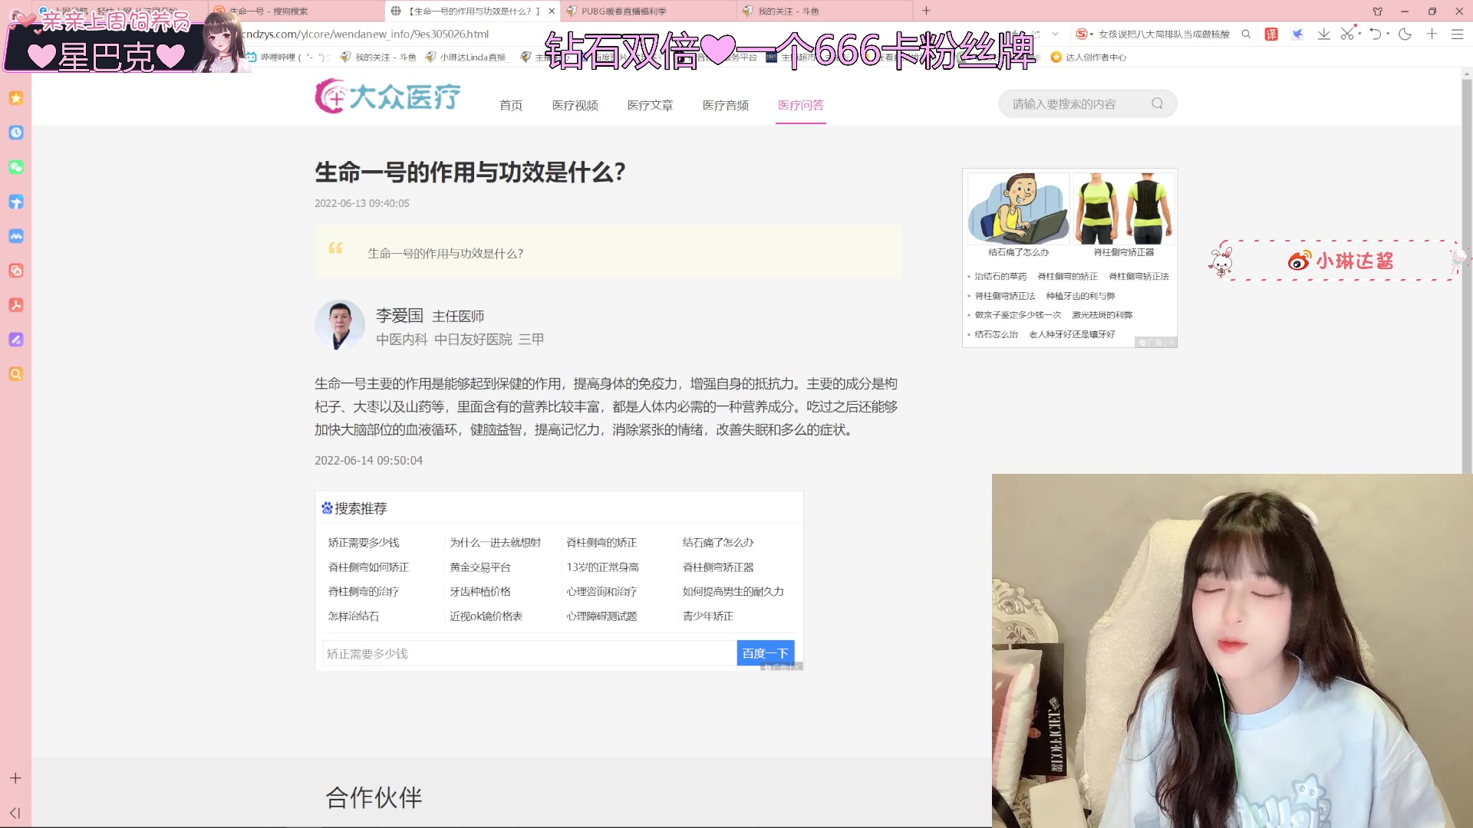1473x828 pixels.
Task: Click the magnifier icon in site search box
Action: pyautogui.click(x=1157, y=103)
